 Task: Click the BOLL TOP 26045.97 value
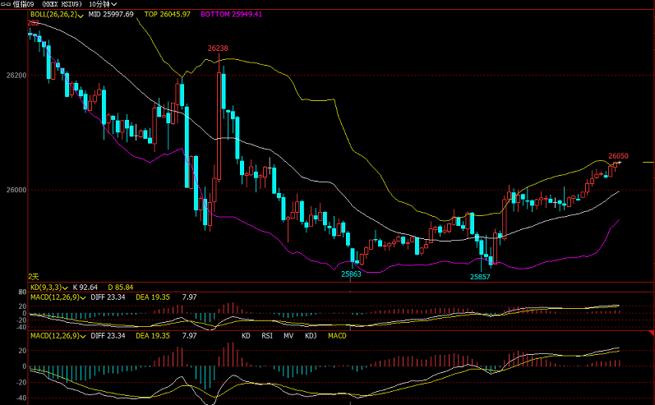pyautogui.click(x=167, y=15)
